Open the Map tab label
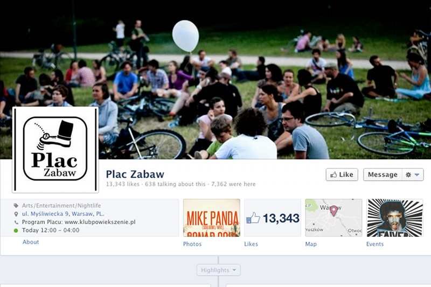This screenshot has width=431, height=287. pyautogui.click(x=311, y=244)
